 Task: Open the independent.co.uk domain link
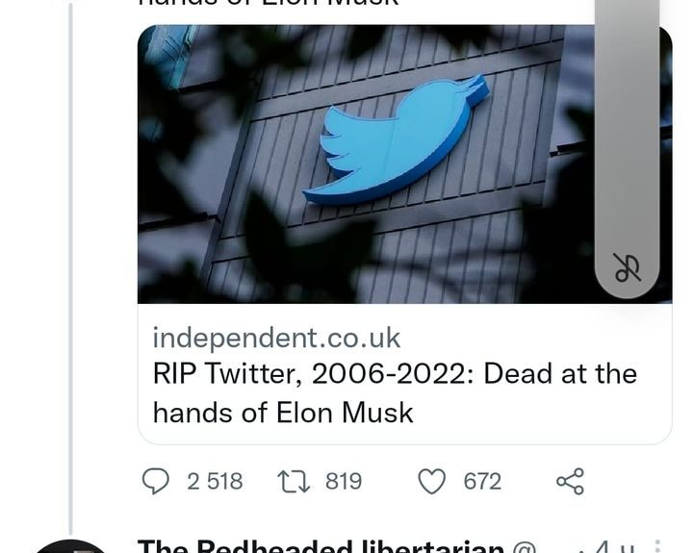coord(276,338)
